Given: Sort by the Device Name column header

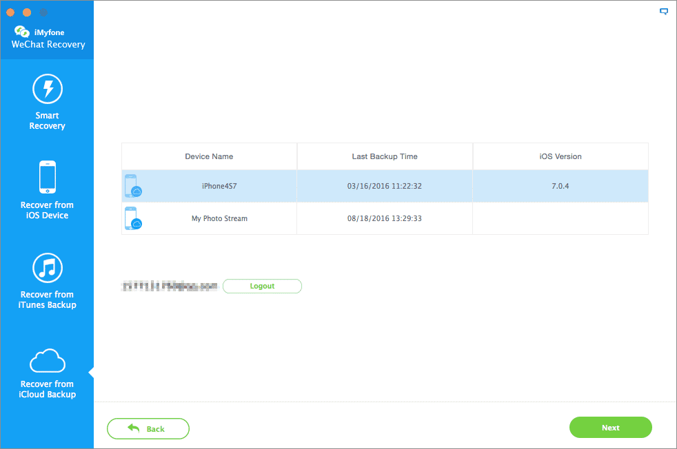Looking at the screenshot, I should pyautogui.click(x=209, y=156).
